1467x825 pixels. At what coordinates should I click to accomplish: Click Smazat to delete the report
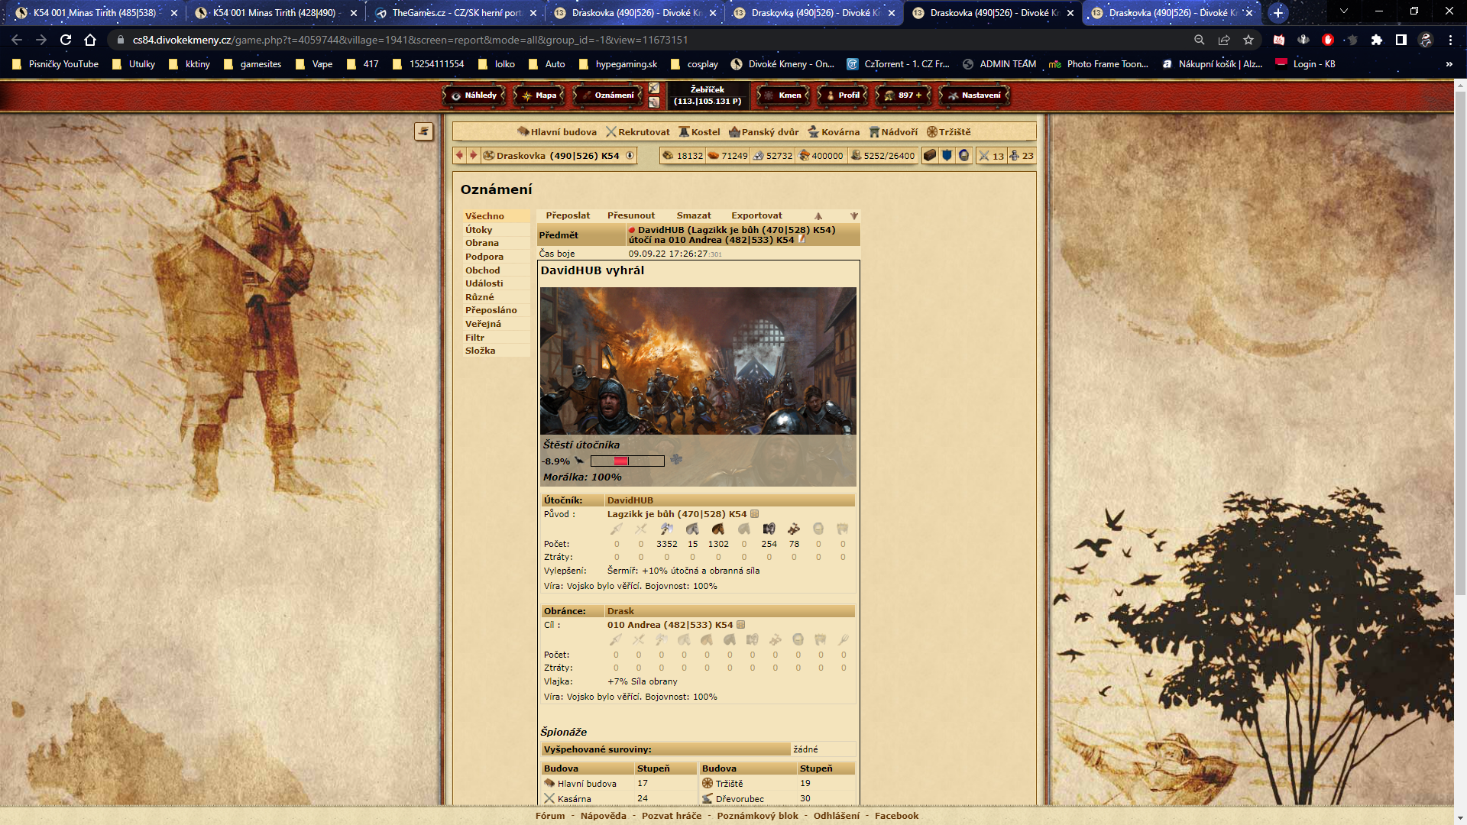tap(693, 215)
